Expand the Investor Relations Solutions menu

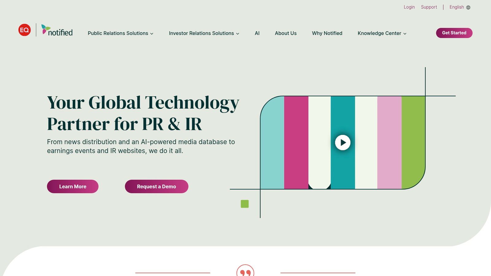pyautogui.click(x=204, y=33)
